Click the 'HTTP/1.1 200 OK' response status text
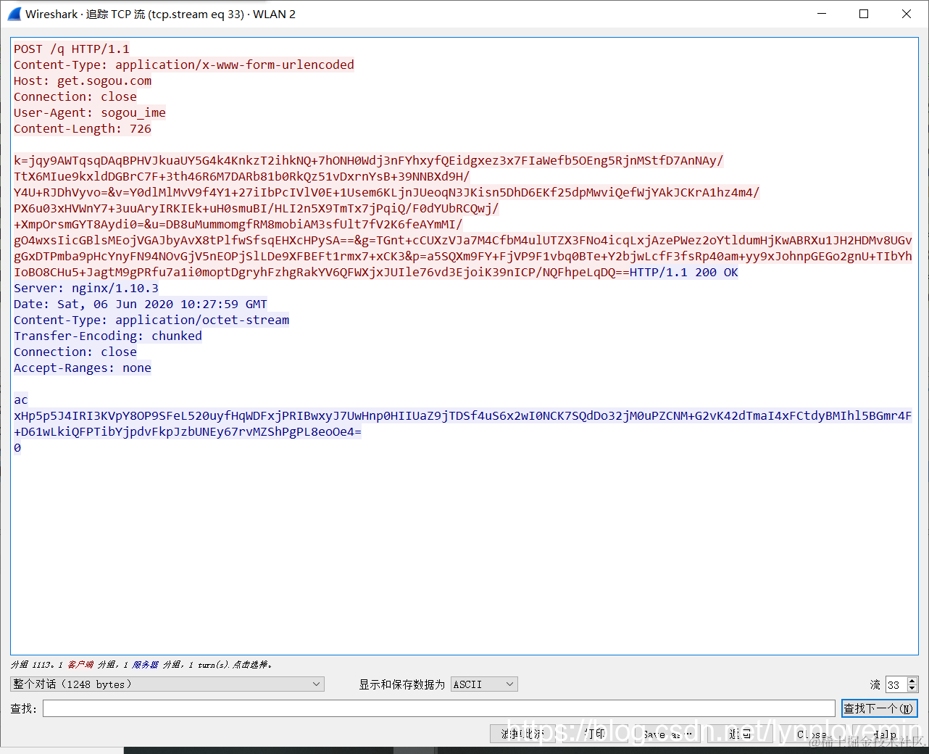The image size is (929, 754). click(x=684, y=273)
